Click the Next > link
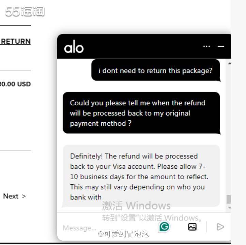Screen dimensions: 246x245 [14, 196]
